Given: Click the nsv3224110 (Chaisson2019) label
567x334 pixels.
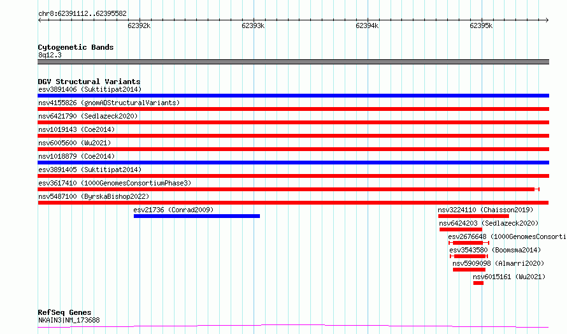Looking at the screenshot, I should (485, 210).
